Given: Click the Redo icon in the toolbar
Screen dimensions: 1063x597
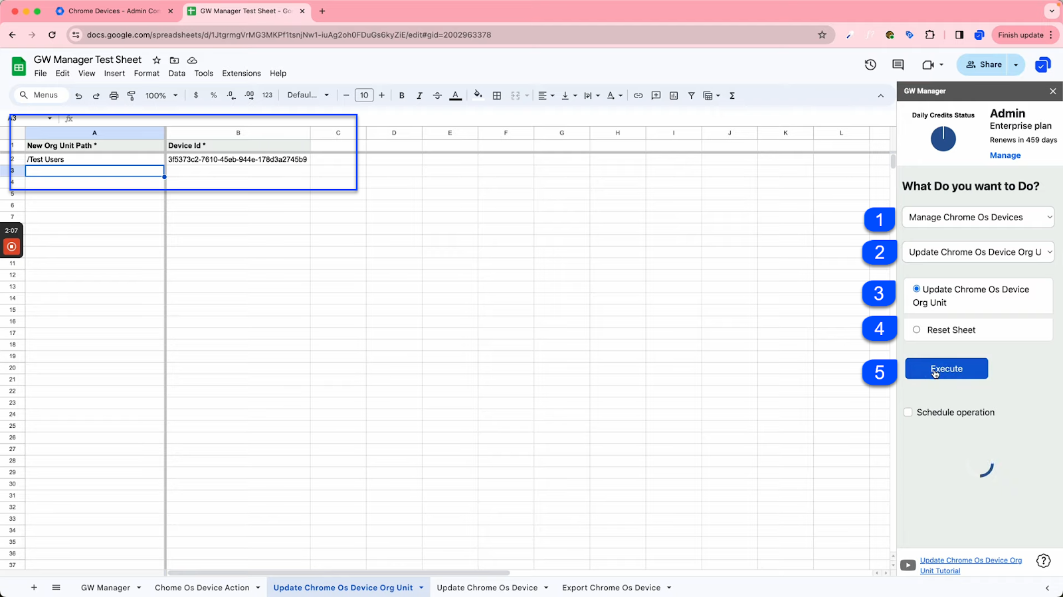Looking at the screenshot, I should pyautogui.click(x=96, y=96).
